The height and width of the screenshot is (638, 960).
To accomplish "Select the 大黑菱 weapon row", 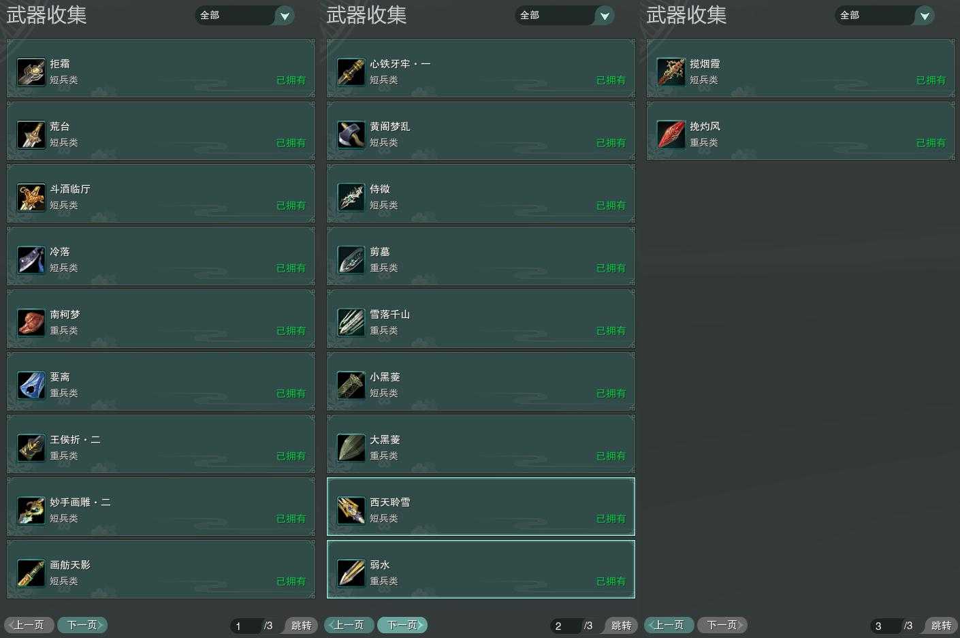I will (481, 444).
